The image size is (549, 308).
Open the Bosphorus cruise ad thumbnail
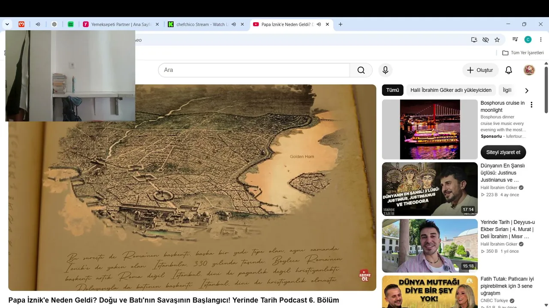tap(430, 130)
